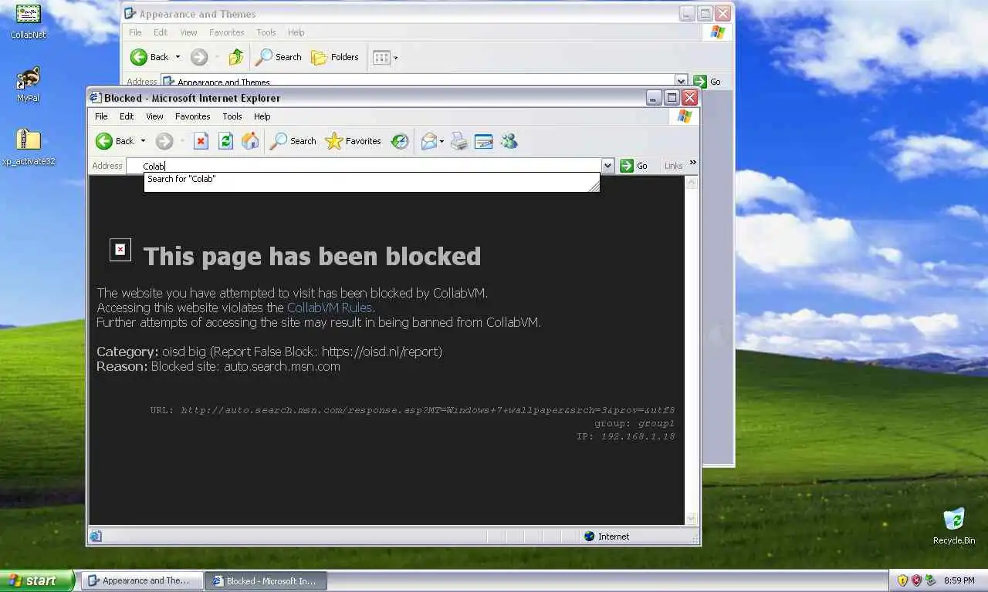Open Messenger from the IE toolbar
The width and height of the screenshot is (988, 592).
(509, 141)
